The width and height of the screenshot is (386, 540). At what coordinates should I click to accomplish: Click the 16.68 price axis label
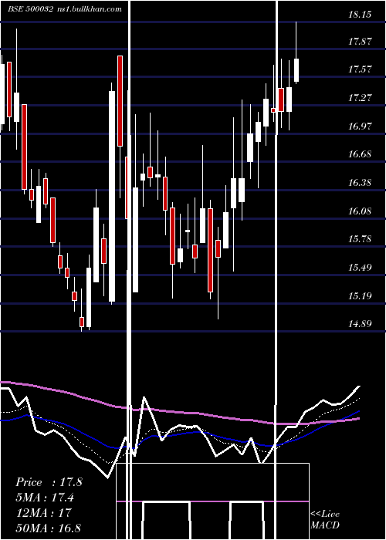coord(360,154)
